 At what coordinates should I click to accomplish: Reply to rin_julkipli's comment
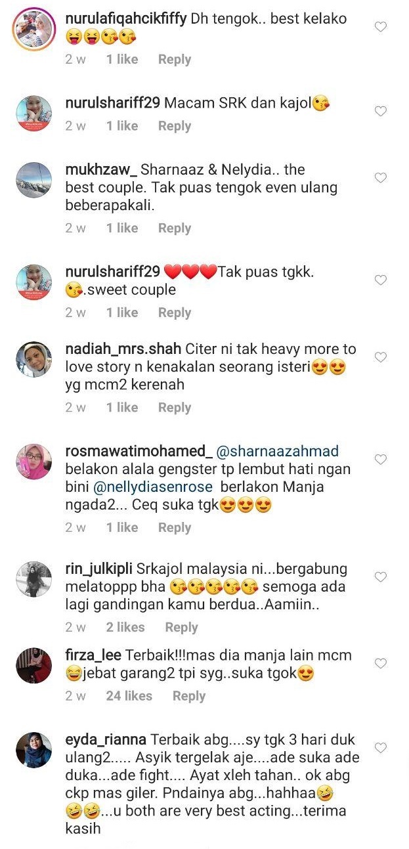pos(181,628)
